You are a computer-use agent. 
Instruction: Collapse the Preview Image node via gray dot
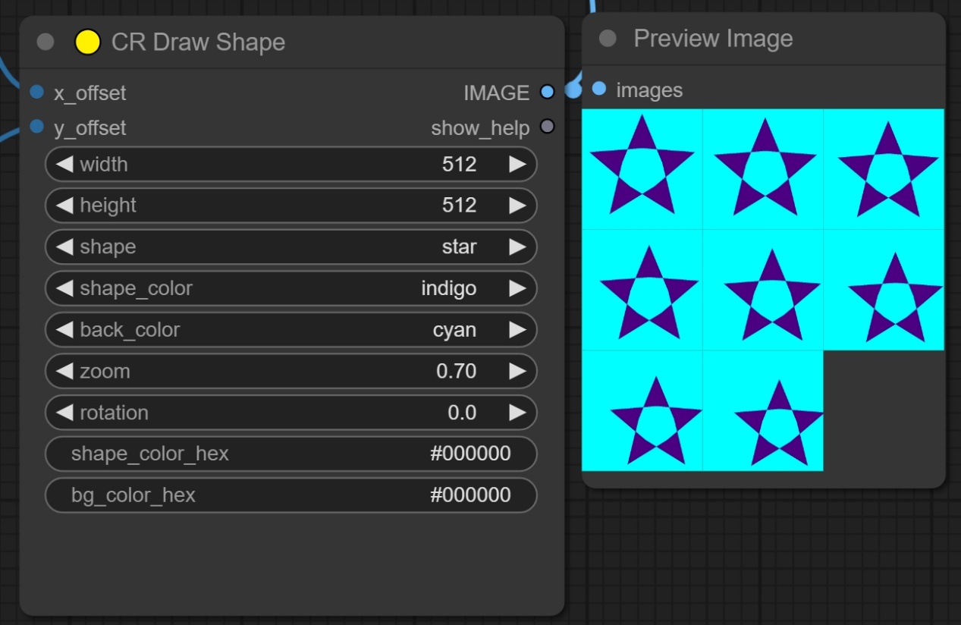coord(608,39)
